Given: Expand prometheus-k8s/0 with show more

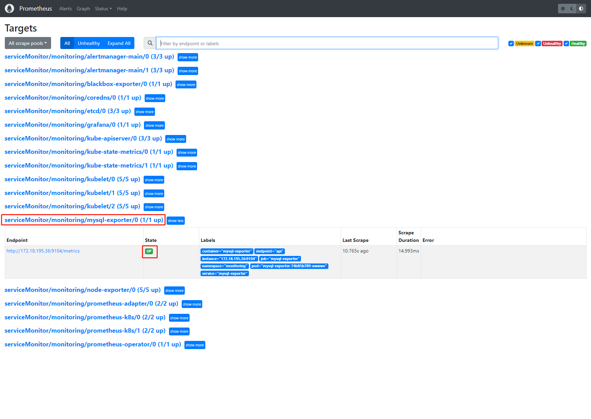Looking at the screenshot, I should (x=179, y=318).
